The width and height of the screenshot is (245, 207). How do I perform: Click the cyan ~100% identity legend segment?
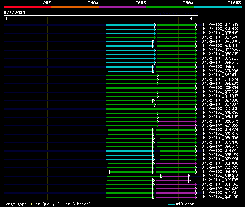pyautogui.click(x=218, y=7)
